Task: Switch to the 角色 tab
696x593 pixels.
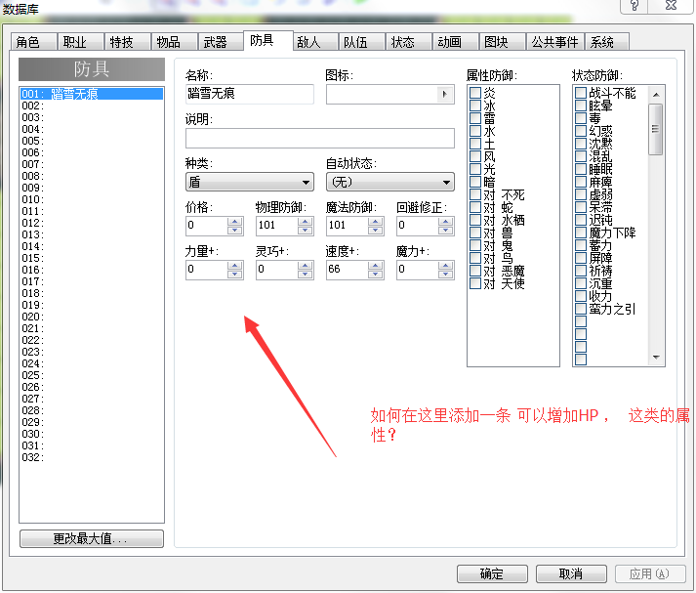Action: (34, 42)
